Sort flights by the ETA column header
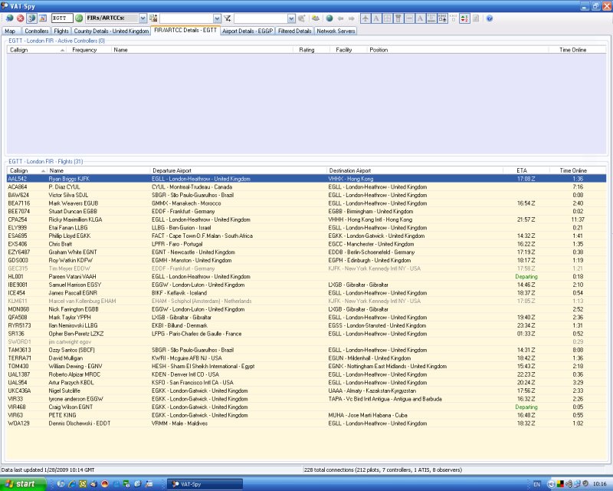This screenshot has height=491, width=613. coord(521,170)
